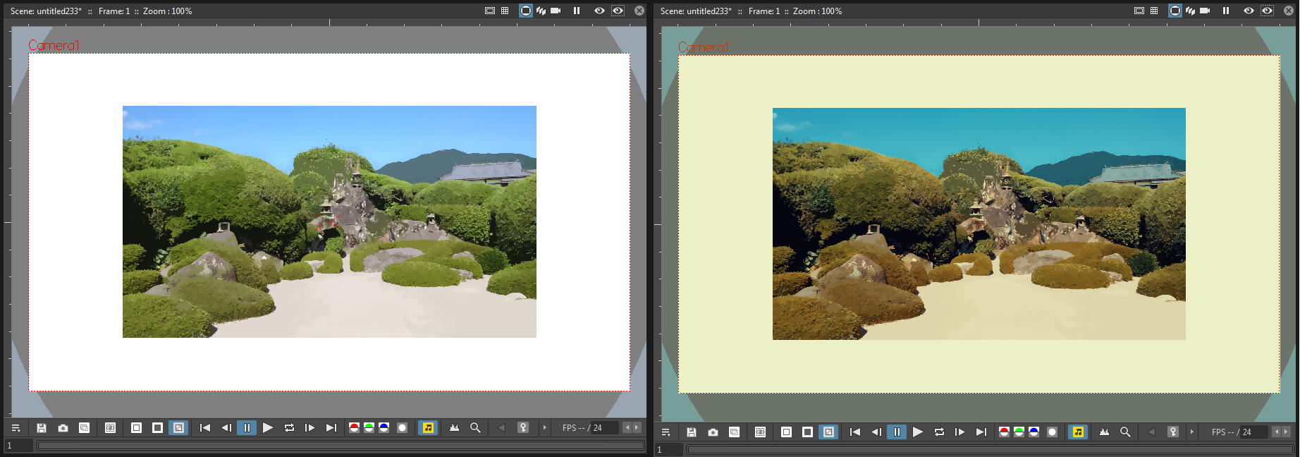This screenshot has height=457, width=1300.
Task: Click FPS value field in right viewer
Action: click(x=1254, y=432)
